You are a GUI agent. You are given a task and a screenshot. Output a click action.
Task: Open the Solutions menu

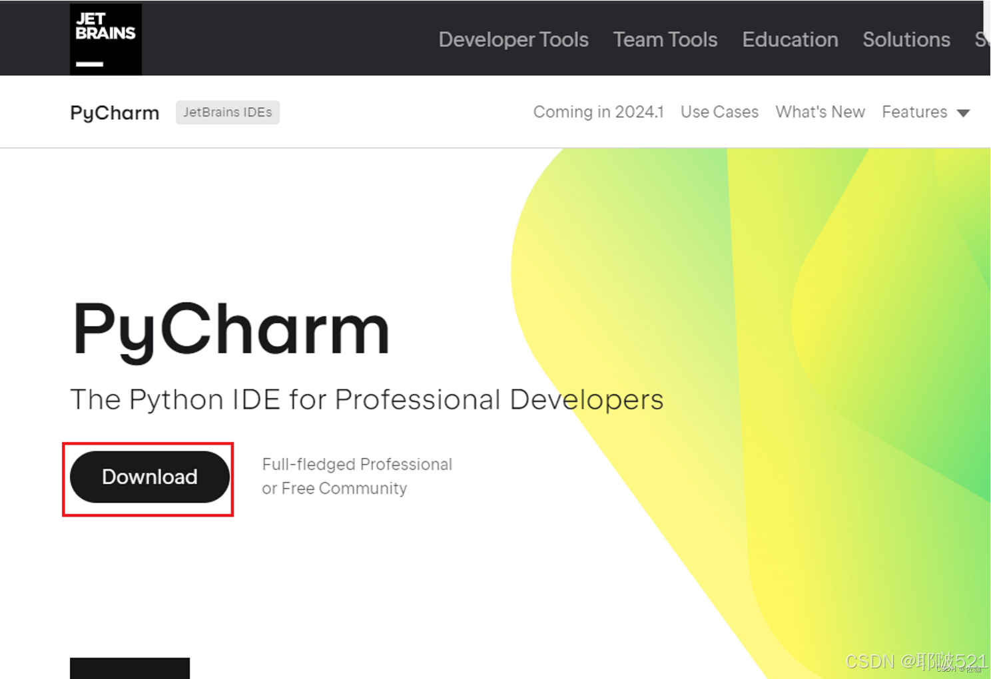click(x=906, y=39)
